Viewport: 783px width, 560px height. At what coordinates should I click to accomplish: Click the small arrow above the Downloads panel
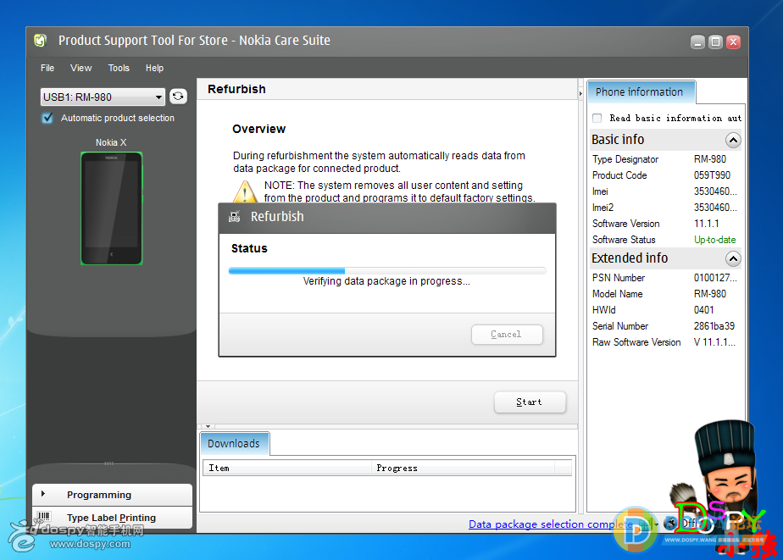point(208,426)
